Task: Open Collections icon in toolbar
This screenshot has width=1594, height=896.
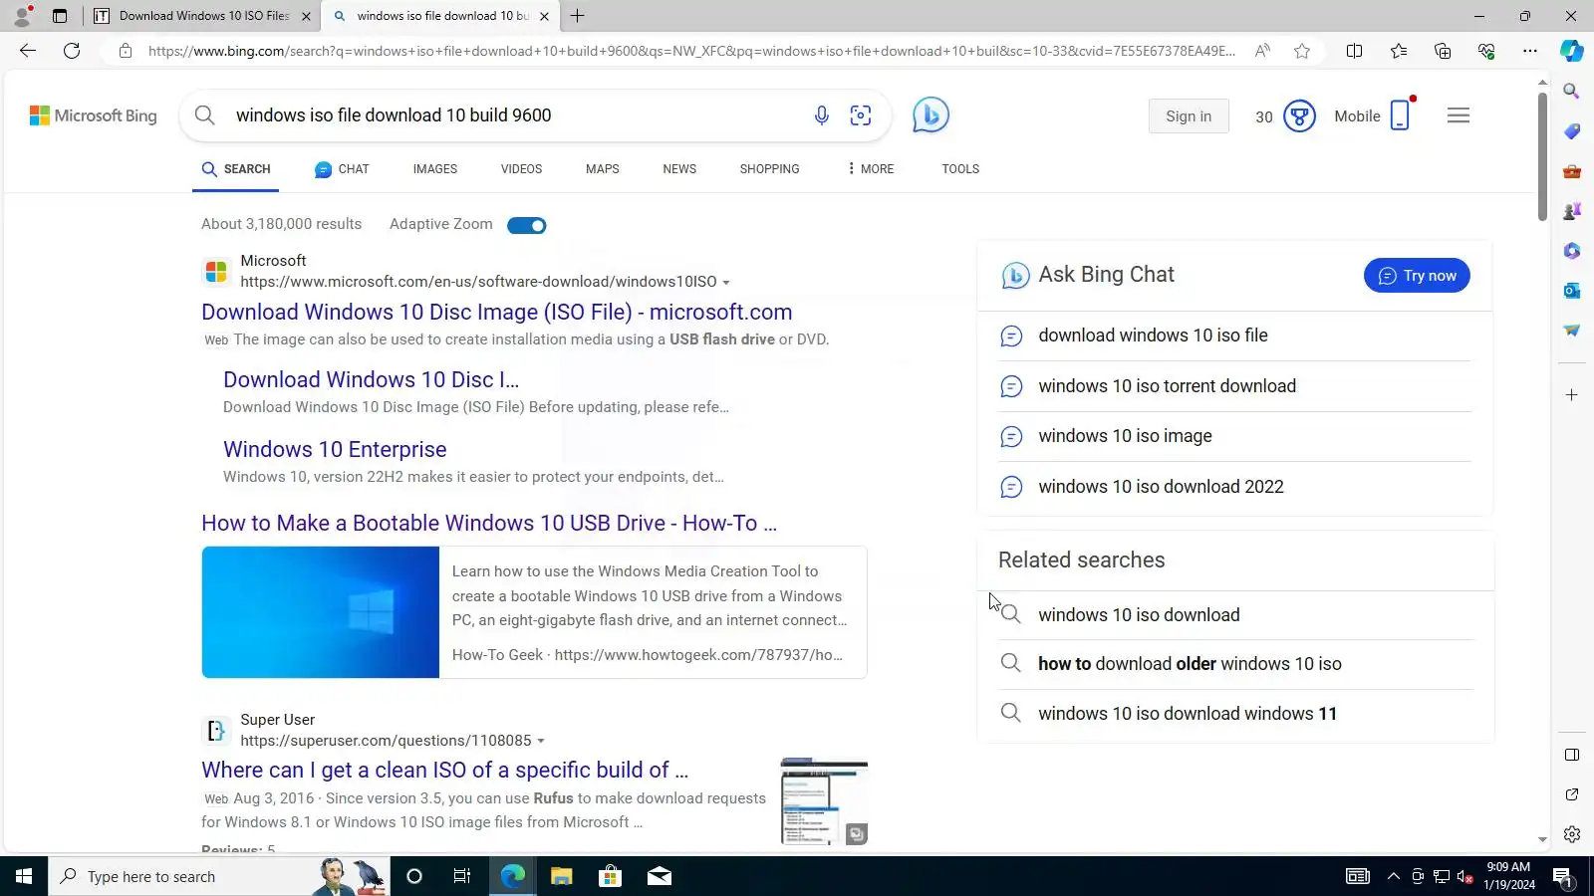Action: pyautogui.click(x=1443, y=51)
